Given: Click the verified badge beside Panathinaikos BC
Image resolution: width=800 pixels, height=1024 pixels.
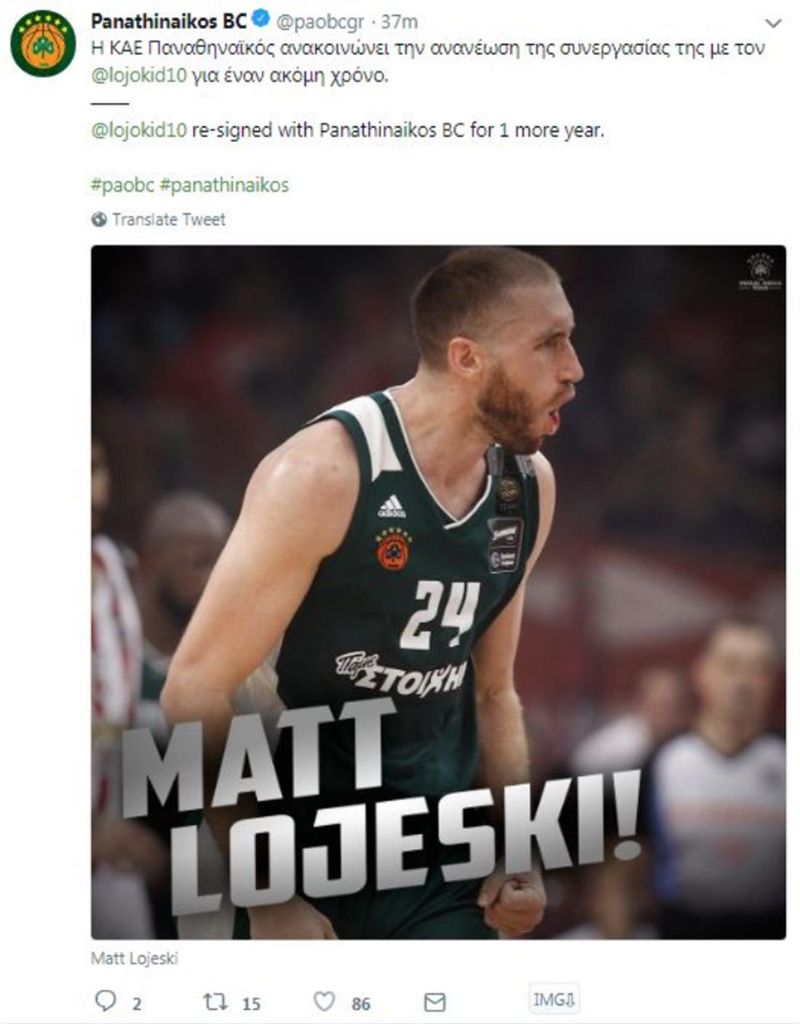Looking at the screenshot, I should coord(261,20).
